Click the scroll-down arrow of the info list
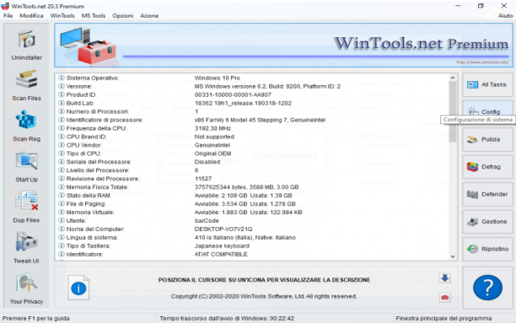The image size is (516, 323). click(x=453, y=256)
